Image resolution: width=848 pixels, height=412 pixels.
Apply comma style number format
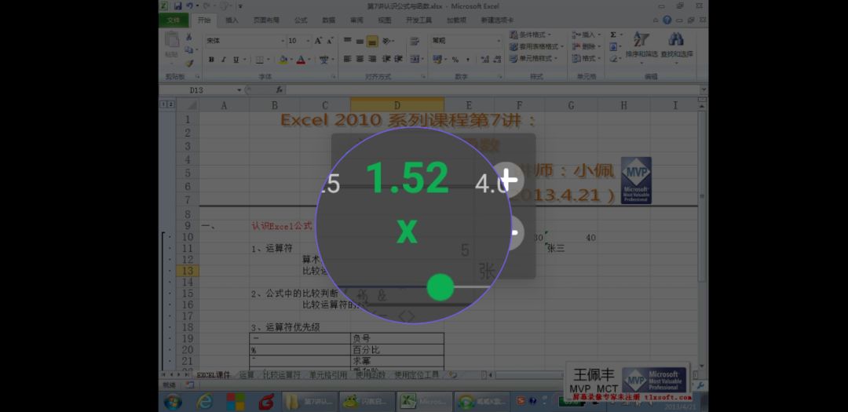click(467, 60)
